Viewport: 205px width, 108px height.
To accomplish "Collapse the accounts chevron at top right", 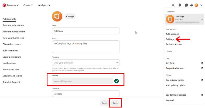I will click(x=201, y=5).
